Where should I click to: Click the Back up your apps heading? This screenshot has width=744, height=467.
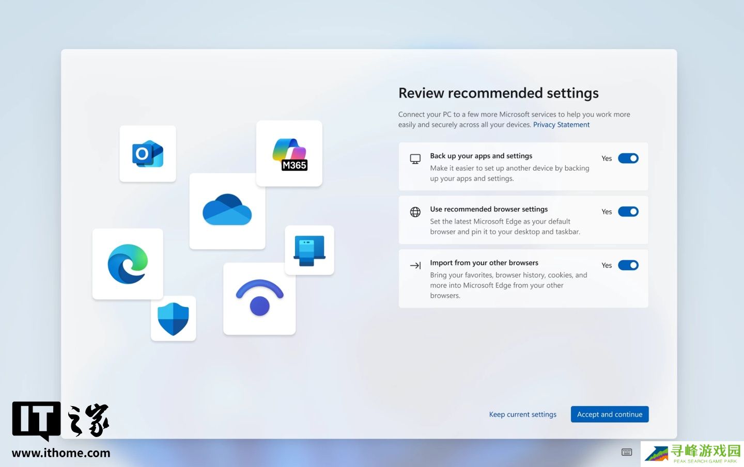(481, 156)
